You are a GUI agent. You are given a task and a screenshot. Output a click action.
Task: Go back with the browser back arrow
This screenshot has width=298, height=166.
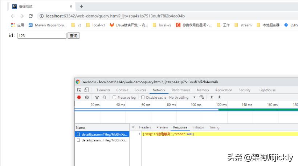click(x=13, y=16)
